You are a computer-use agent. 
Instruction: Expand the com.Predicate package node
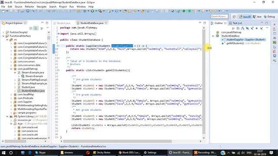(11, 98)
